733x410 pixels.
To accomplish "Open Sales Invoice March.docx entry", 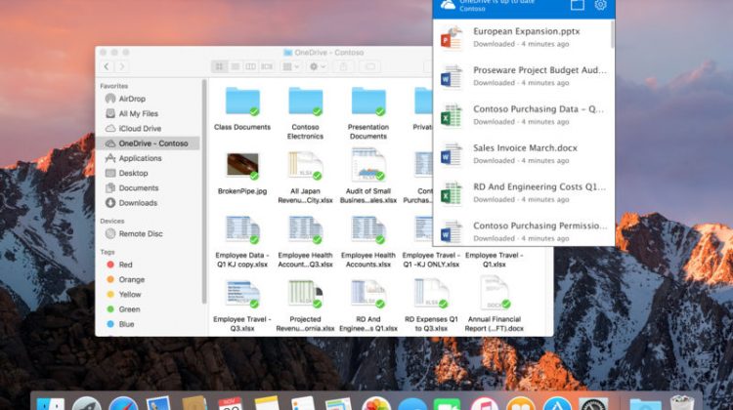I will pos(522,153).
